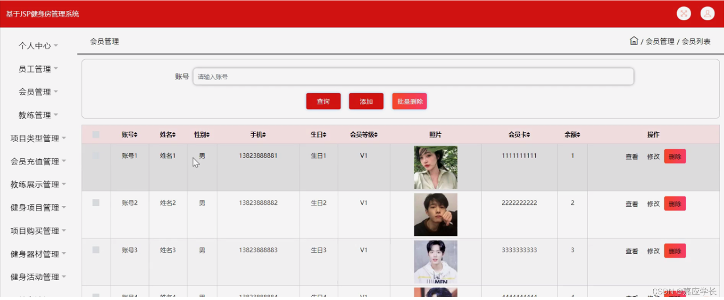This screenshot has height=300, width=724.
Task: Sort by 账号 column arrows
Action: pos(136,135)
